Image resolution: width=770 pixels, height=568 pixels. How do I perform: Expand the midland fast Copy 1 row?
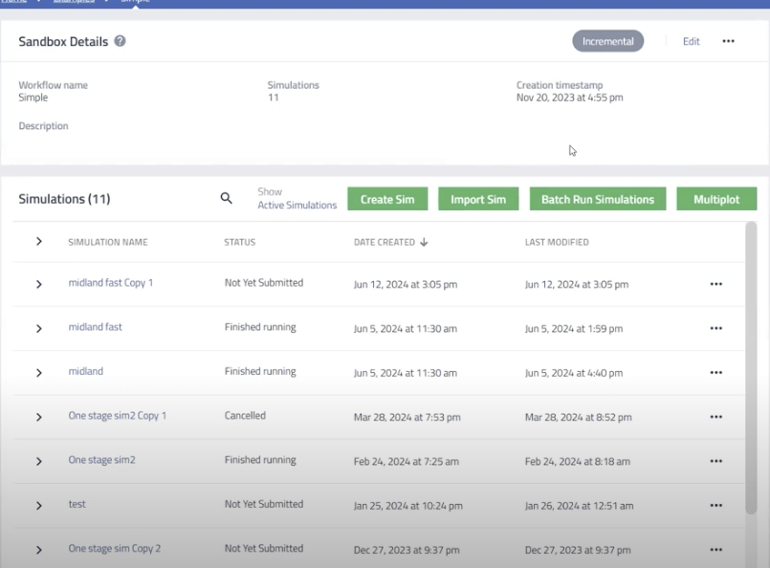[39, 284]
